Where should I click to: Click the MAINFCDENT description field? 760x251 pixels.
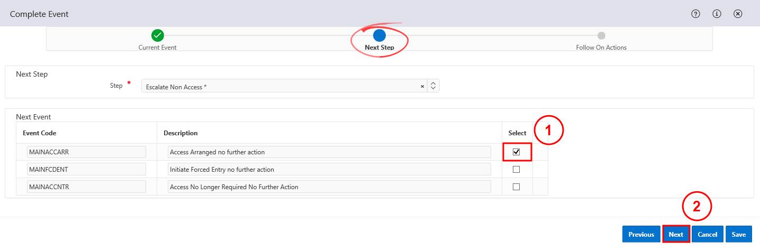tap(329, 169)
